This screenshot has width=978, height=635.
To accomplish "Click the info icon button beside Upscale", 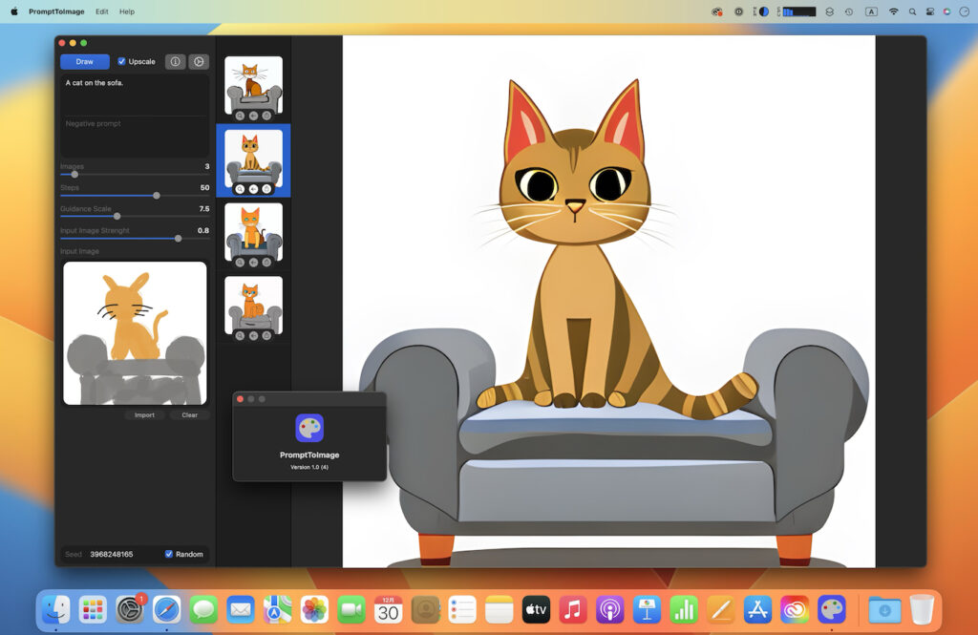I will 175,62.
